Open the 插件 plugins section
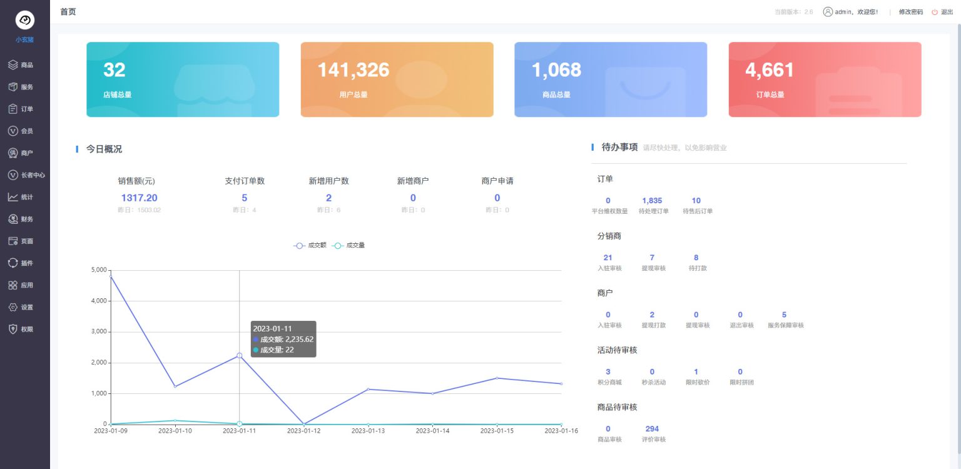 point(25,262)
